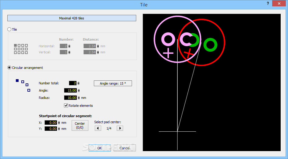The height and width of the screenshot is (159, 288).
Task: Click the green pad in the preview
Action: pos(211,45)
